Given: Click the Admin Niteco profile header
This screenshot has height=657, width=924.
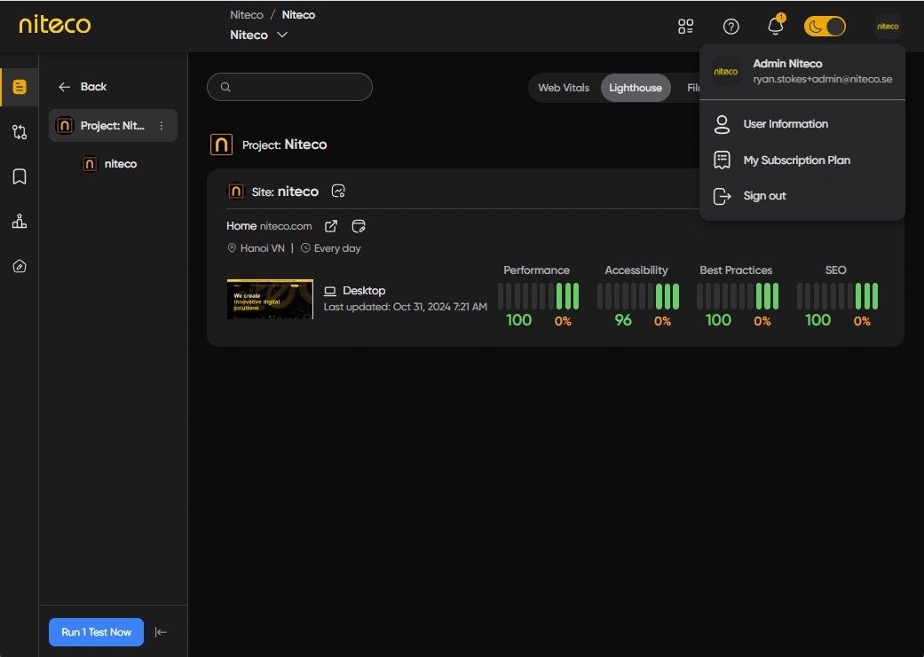Looking at the screenshot, I should click(x=802, y=71).
